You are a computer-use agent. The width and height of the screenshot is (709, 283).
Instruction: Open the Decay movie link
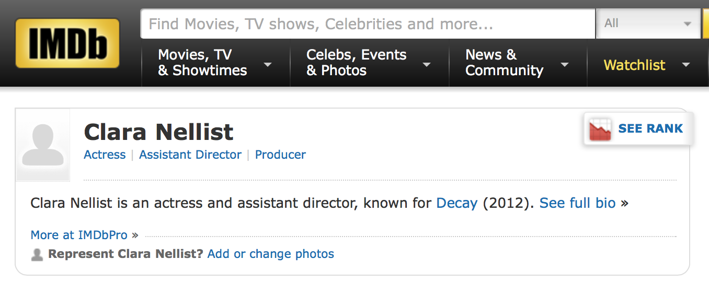coord(457,203)
